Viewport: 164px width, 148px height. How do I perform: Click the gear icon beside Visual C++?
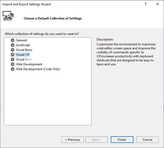point(13,59)
